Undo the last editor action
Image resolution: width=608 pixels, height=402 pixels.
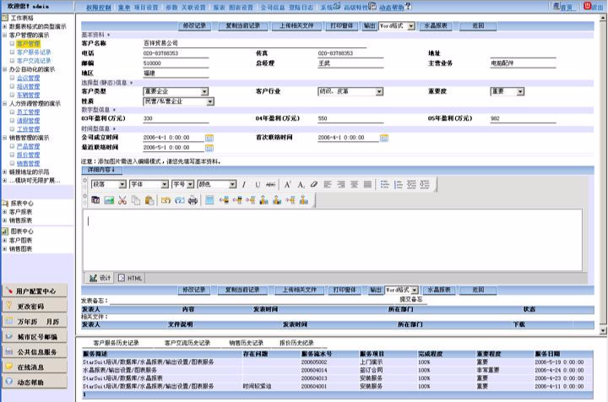(x=166, y=200)
